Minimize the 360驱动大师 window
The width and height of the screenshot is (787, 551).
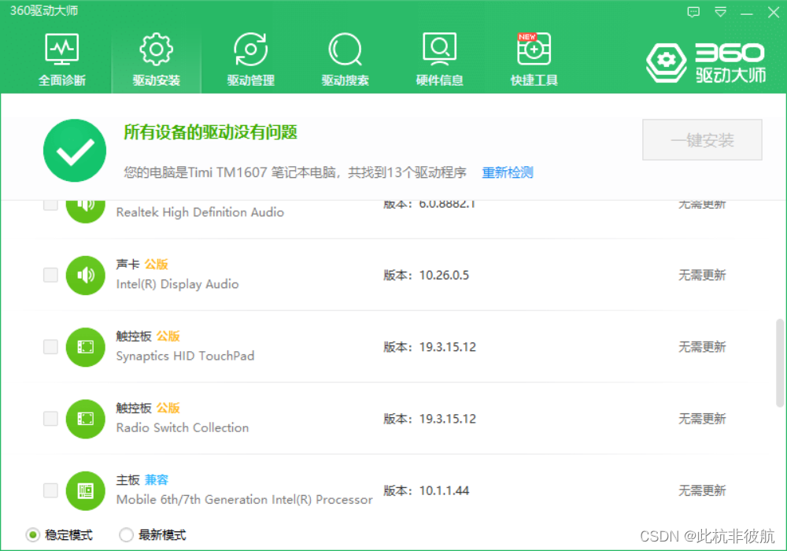[746, 13]
